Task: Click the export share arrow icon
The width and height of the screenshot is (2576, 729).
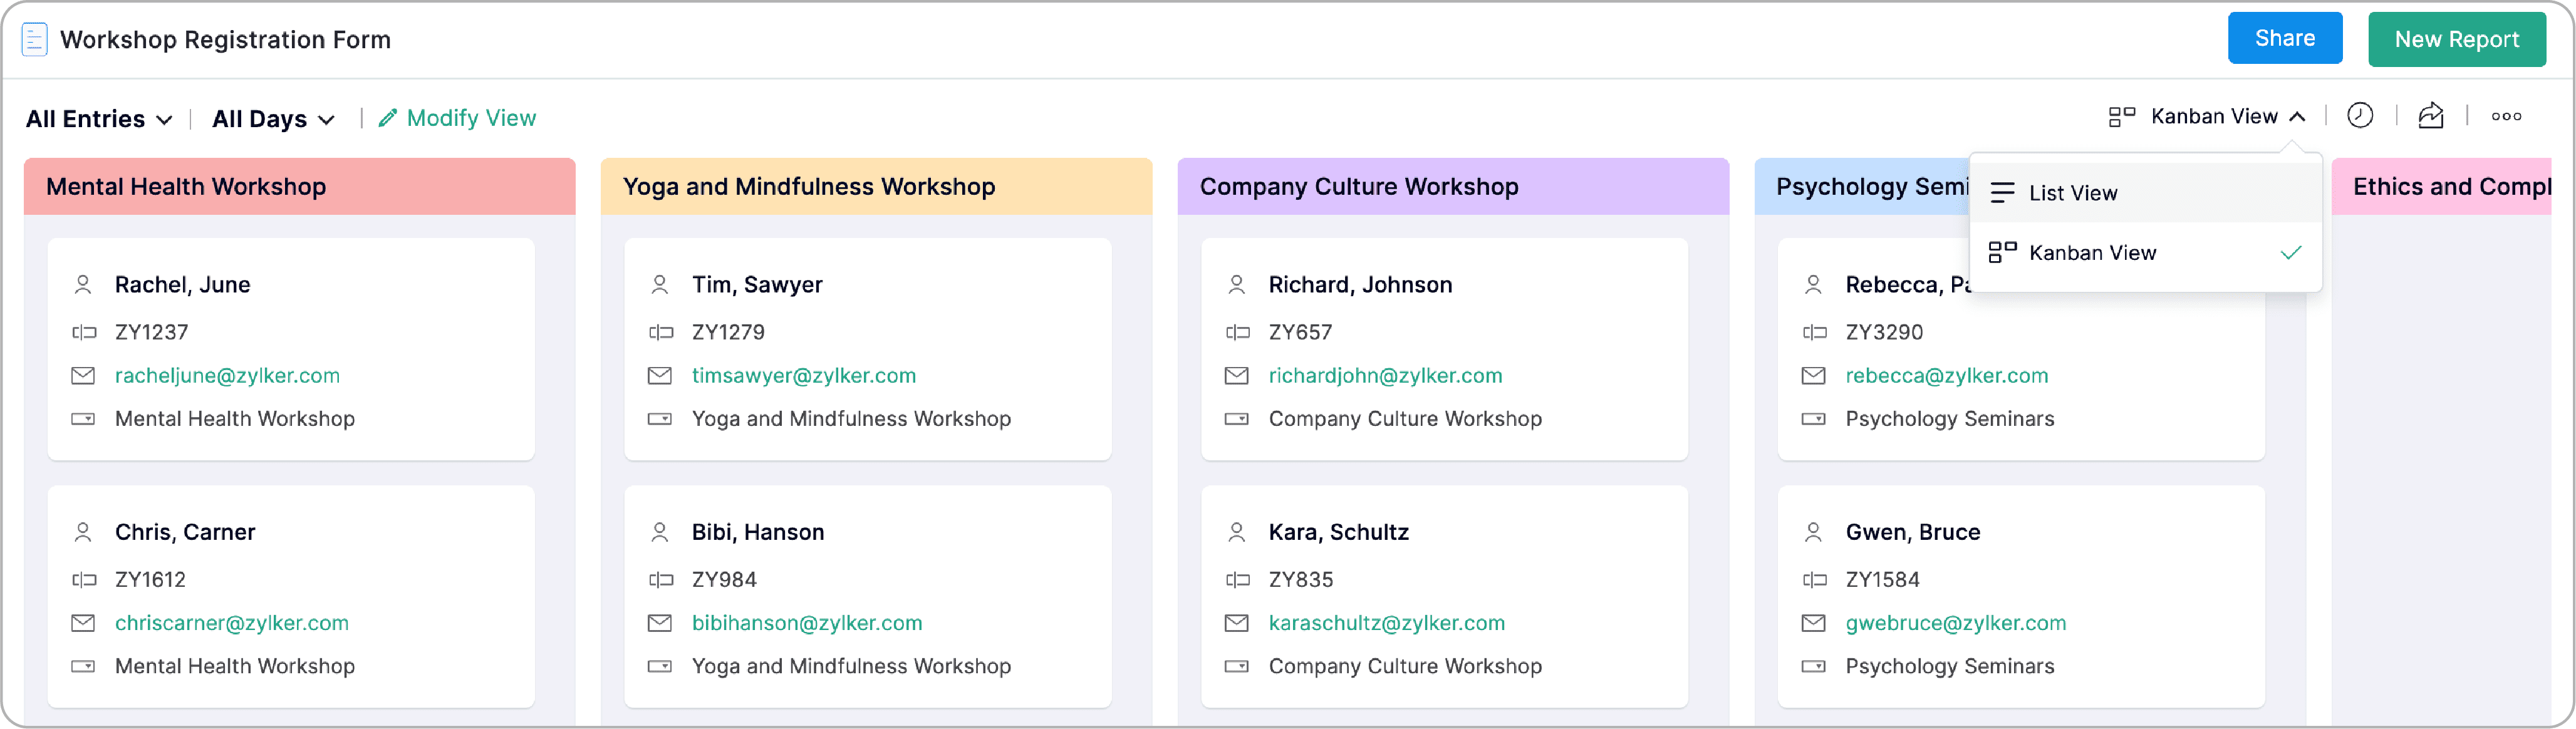Action: point(2430,116)
